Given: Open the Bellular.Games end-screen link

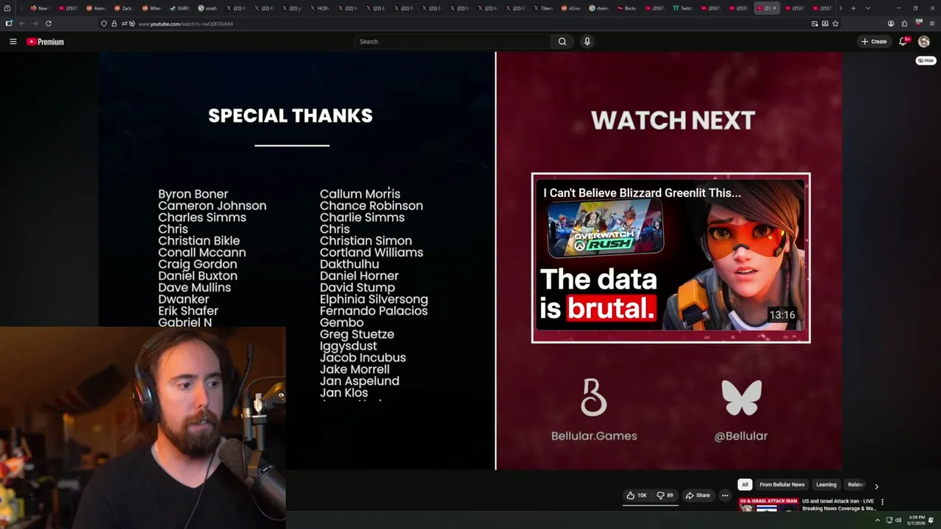Looking at the screenshot, I should click(x=594, y=410).
